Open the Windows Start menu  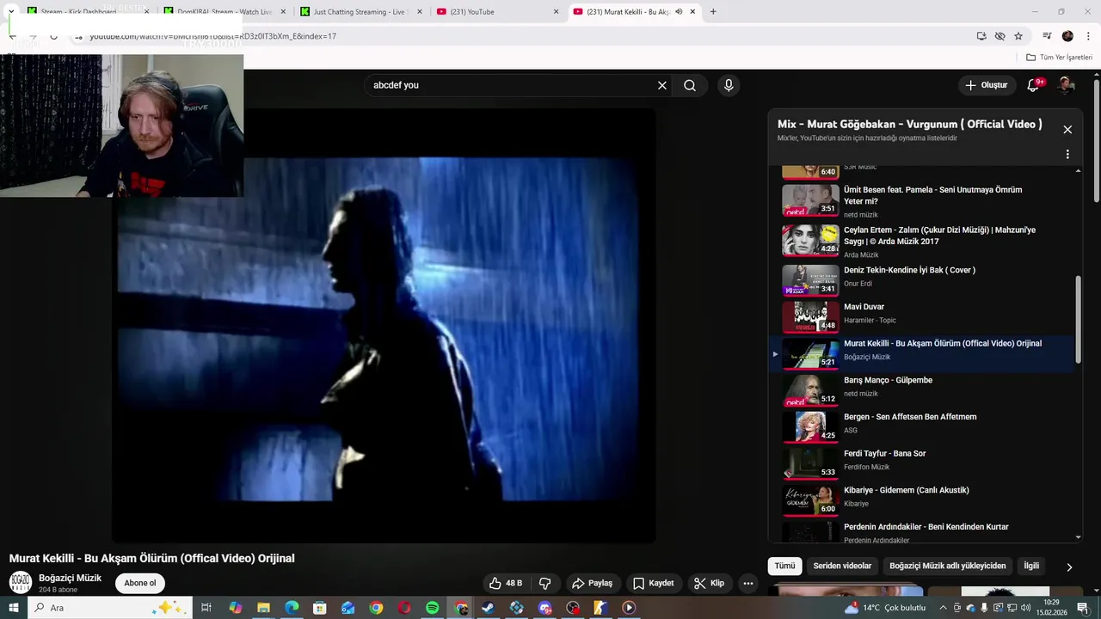pos(14,608)
